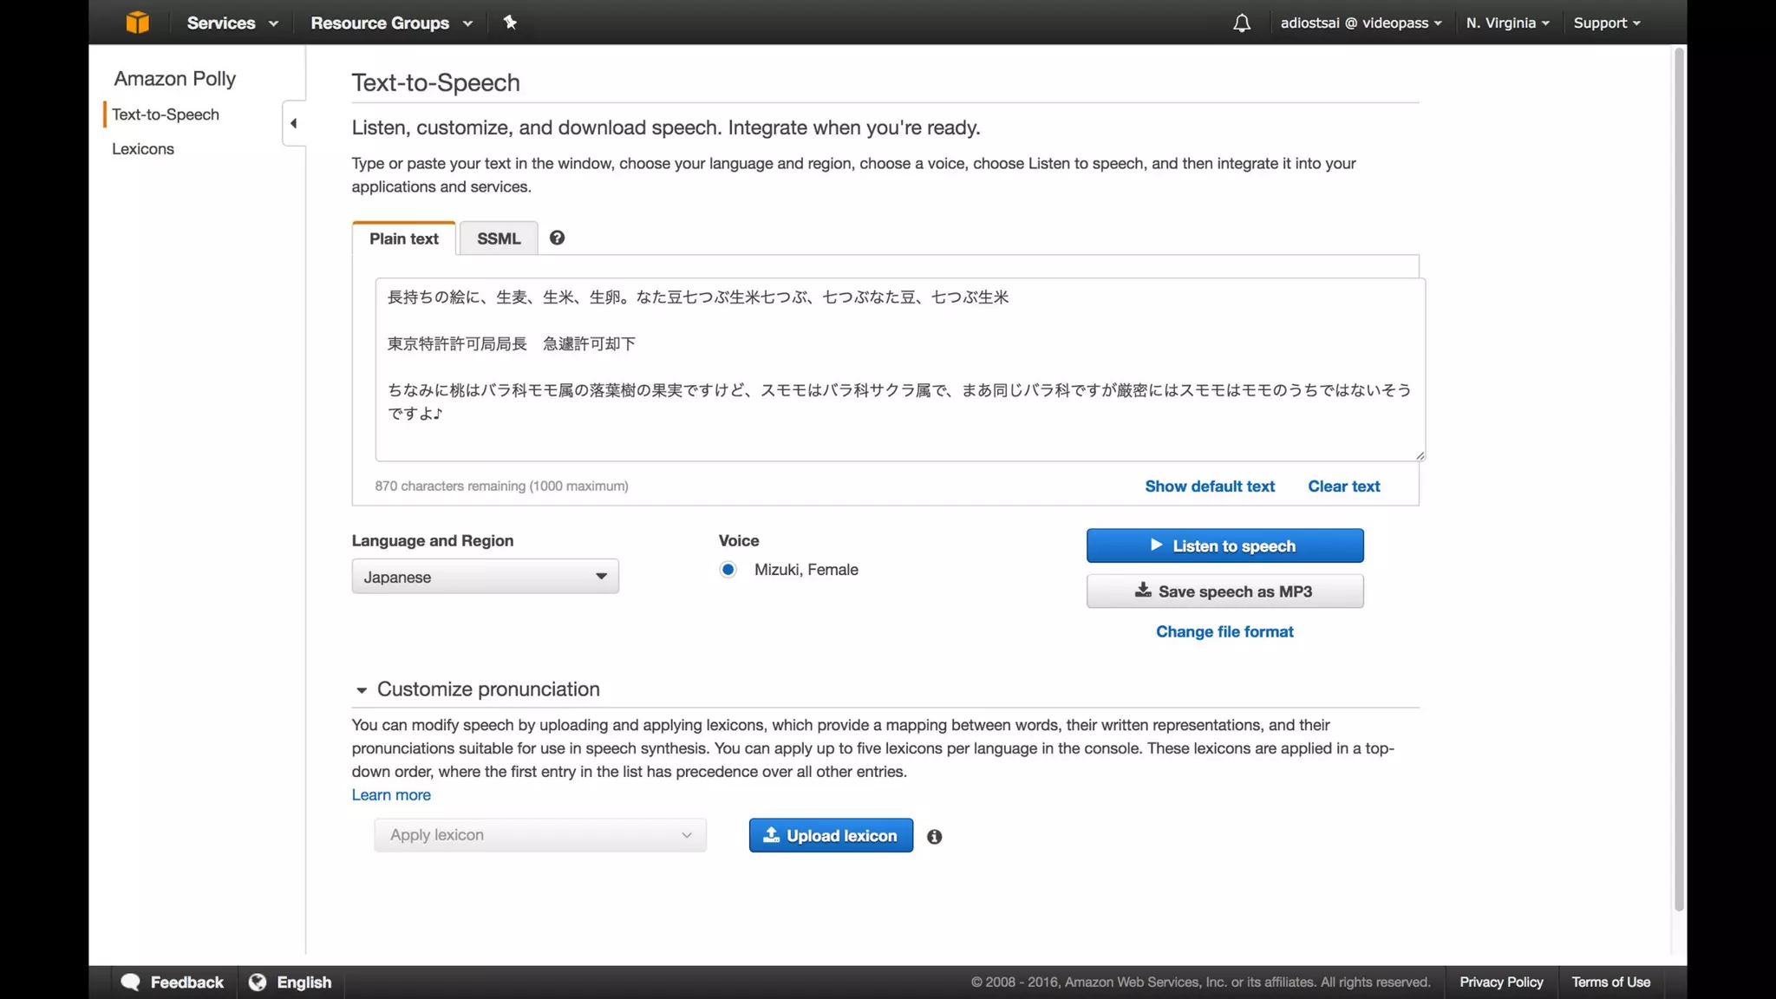1776x999 pixels.
Task: Collapse the Customize pronunciation section
Action: [x=362, y=690]
